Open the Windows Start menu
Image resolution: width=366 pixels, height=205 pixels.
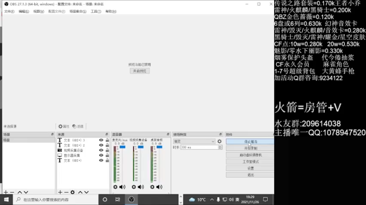pyautogui.click(x=6, y=200)
